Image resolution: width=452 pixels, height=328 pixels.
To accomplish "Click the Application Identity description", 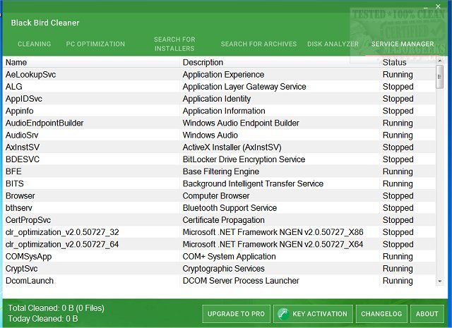I will (x=217, y=99).
